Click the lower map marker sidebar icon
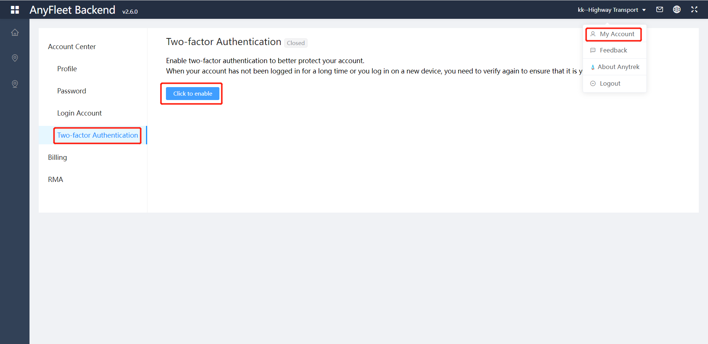The image size is (708, 344). (x=15, y=84)
